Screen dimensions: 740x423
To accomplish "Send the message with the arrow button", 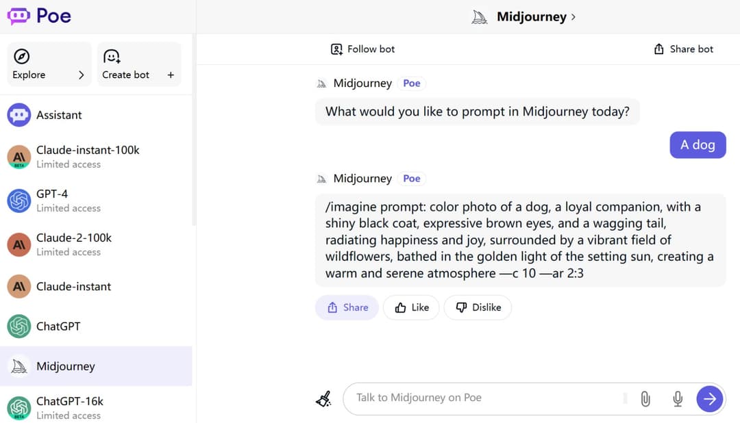I will click(710, 398).
